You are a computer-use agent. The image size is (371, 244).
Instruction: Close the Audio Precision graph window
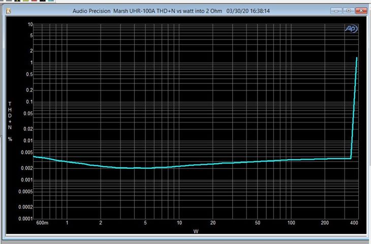point(361,11)
